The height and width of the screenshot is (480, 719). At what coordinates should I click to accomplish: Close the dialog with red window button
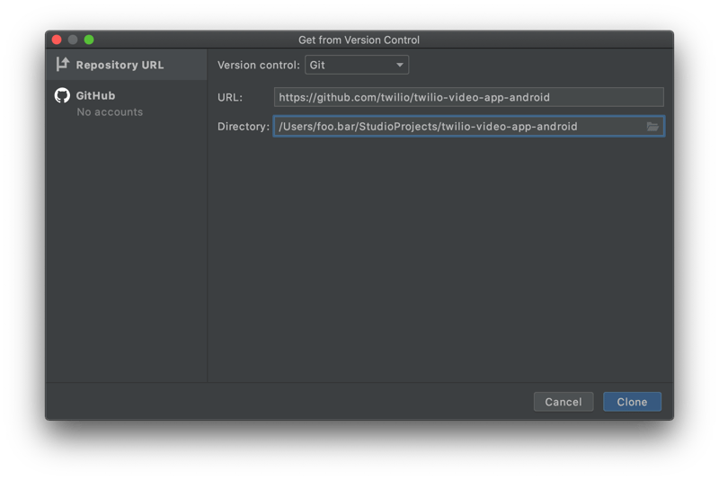(57, 40)
